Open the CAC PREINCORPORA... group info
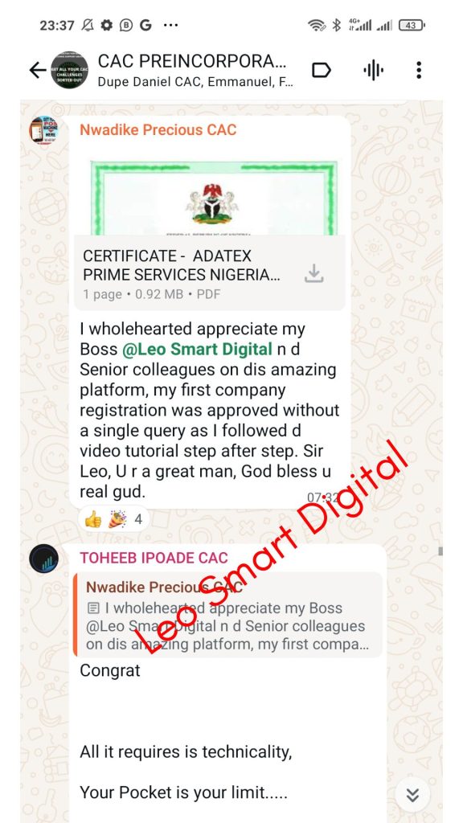The height and width of the screenshot is (823, 463). pyautogui.click(x=193, y=61)
